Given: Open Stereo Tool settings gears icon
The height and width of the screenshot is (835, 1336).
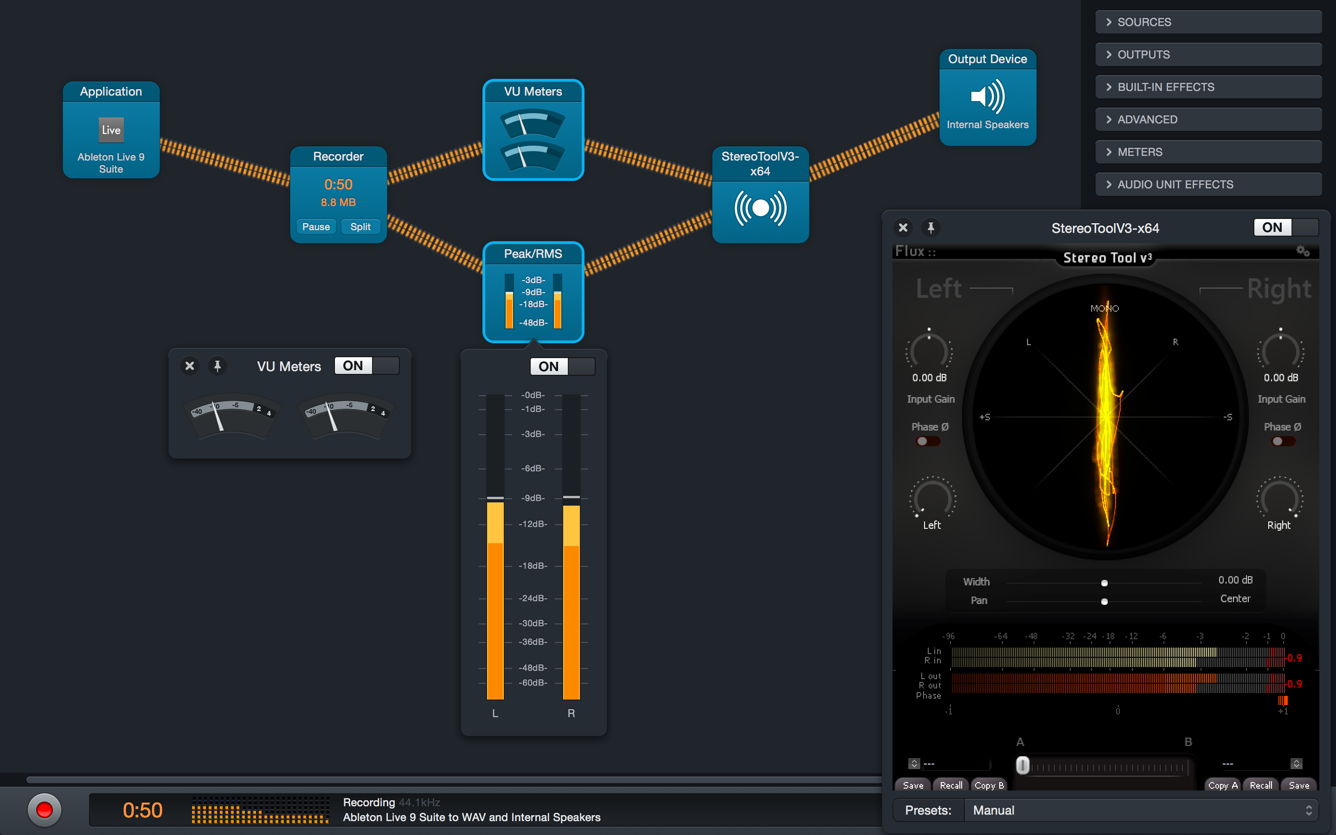Looking at the screenshot, I should 1303,251.
